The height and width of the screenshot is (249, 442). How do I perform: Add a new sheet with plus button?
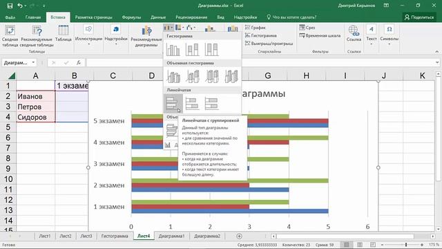click(239, 236)
